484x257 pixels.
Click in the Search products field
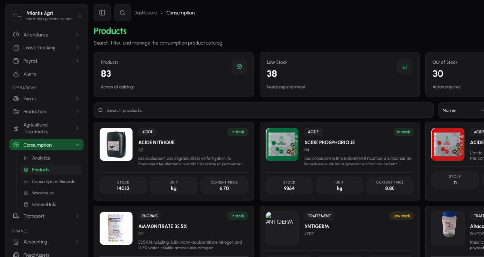click(264, 110)
